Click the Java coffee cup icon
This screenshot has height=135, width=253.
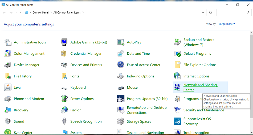pyautogui.click(x=8, y=88)
